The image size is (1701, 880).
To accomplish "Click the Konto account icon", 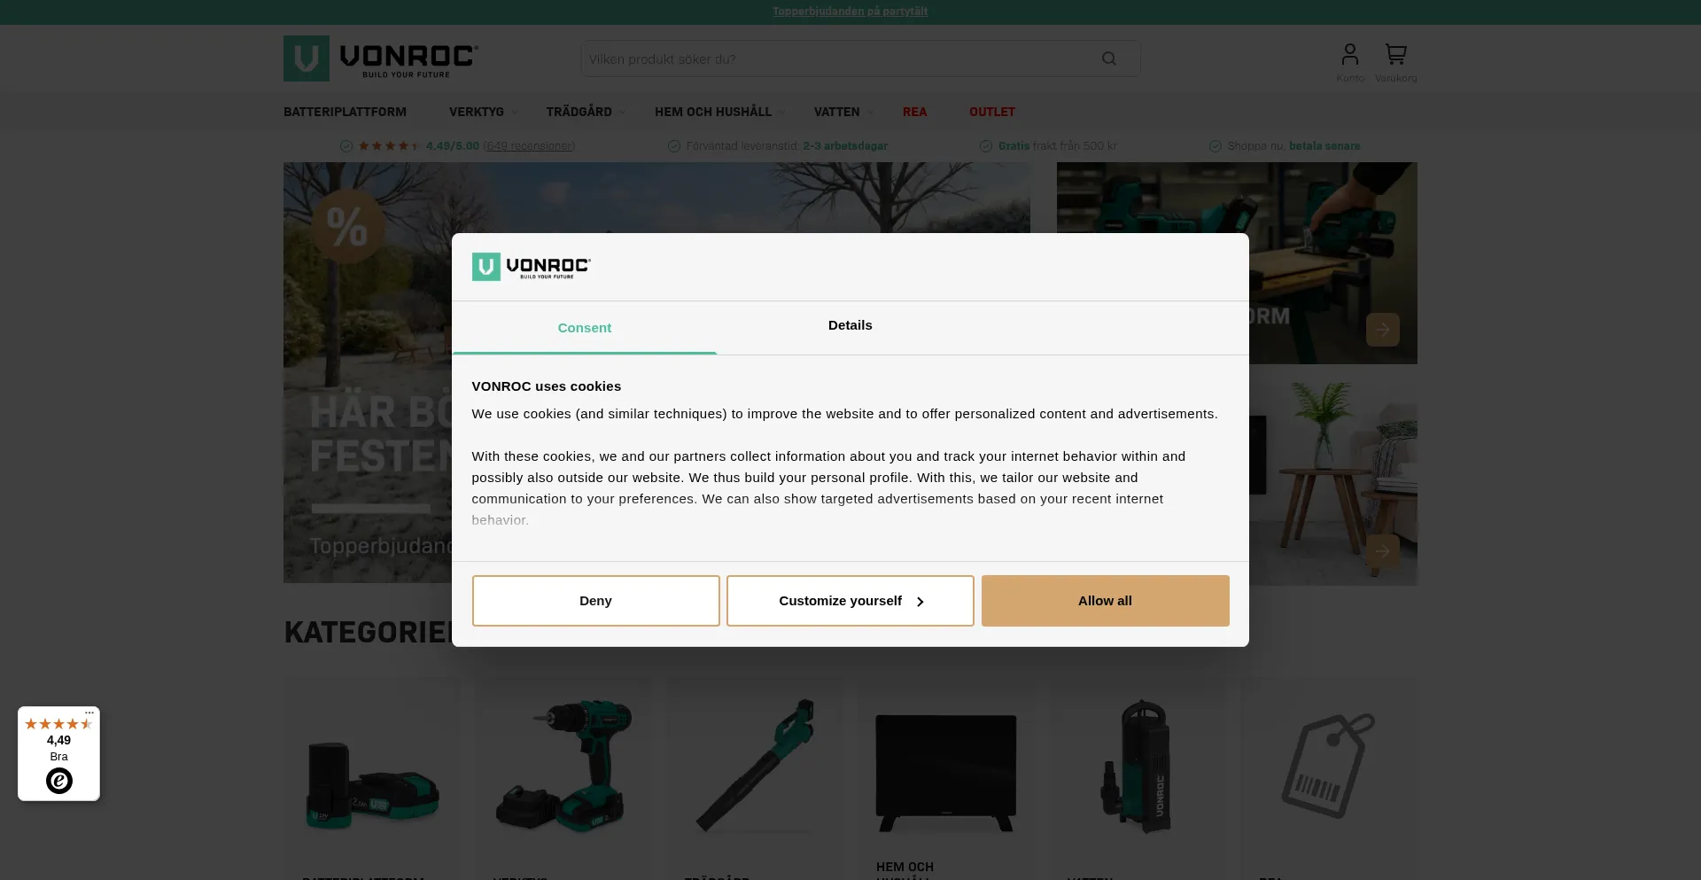I will [x=1349, y=55].
